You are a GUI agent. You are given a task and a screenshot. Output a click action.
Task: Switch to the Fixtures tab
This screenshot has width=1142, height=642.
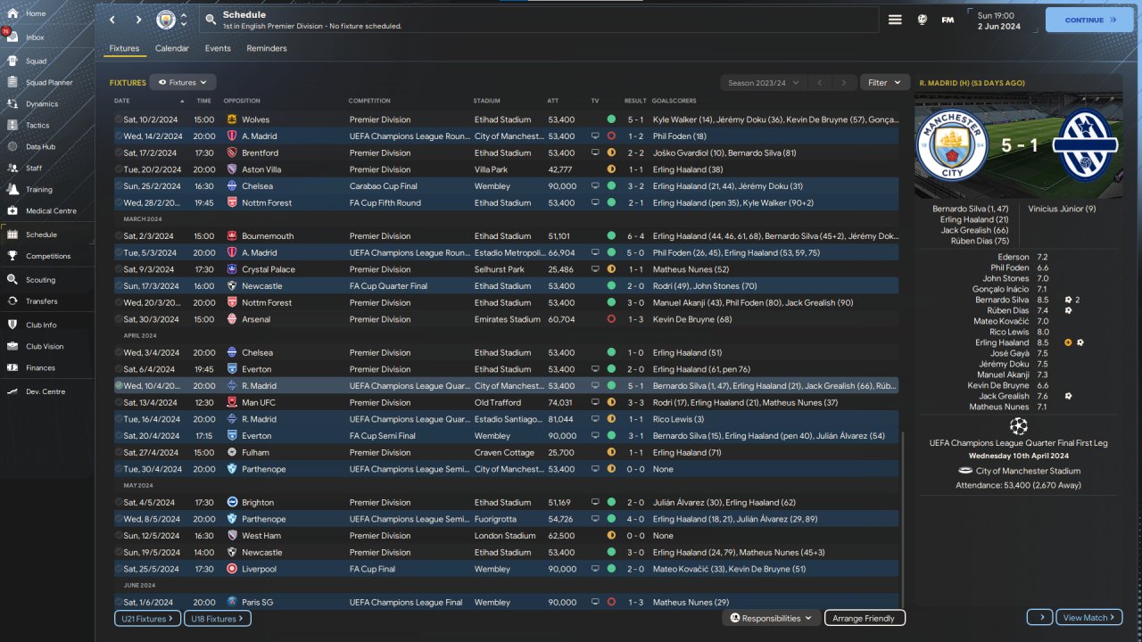pos(124,48)
